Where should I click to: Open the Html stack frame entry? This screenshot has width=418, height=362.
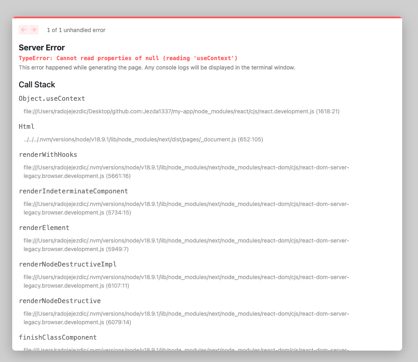(26, 126)
